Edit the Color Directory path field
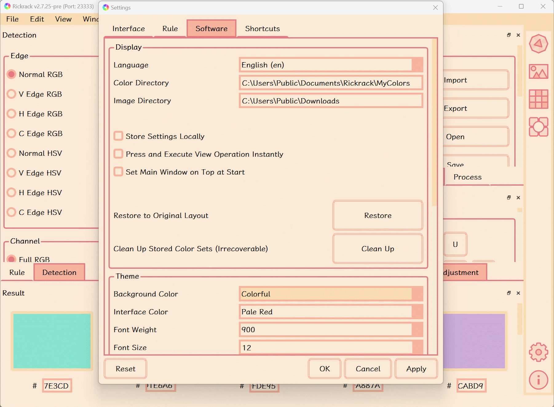The image size is (554, 407). click(331, 83)
